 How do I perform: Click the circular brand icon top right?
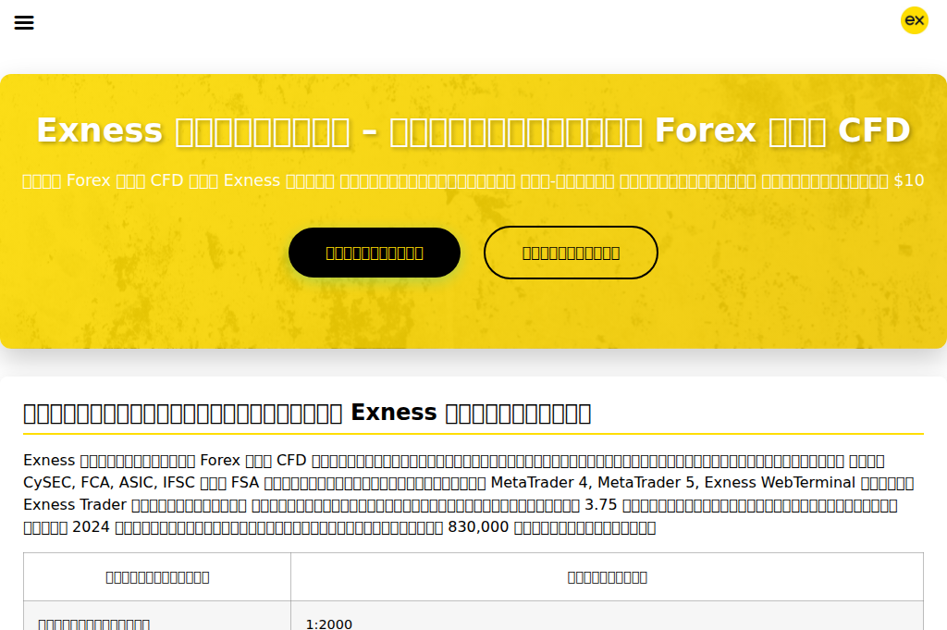[914, 20]
